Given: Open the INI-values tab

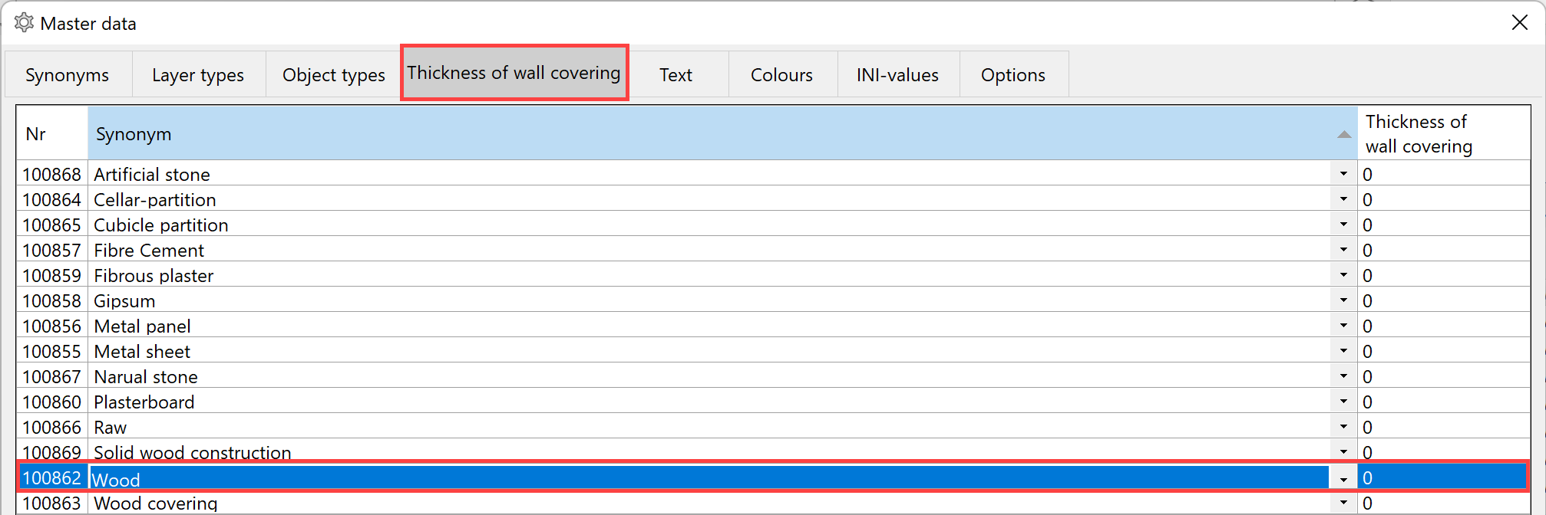Looking at the screenshot, I should tap(897, 75).
